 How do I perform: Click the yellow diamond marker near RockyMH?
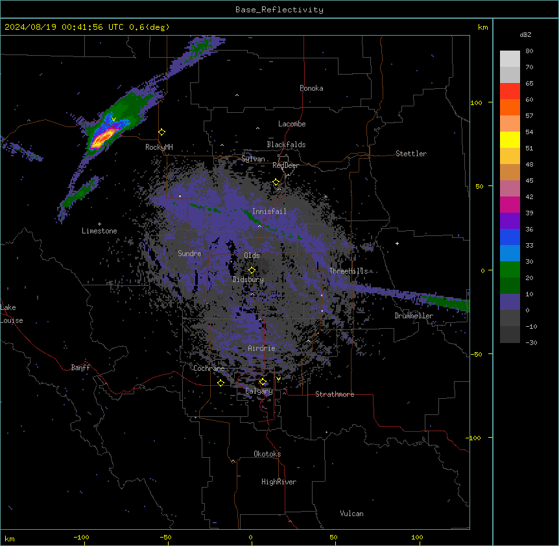click(162, 132)
